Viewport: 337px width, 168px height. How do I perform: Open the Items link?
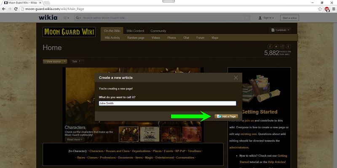[x=139, y=157]
